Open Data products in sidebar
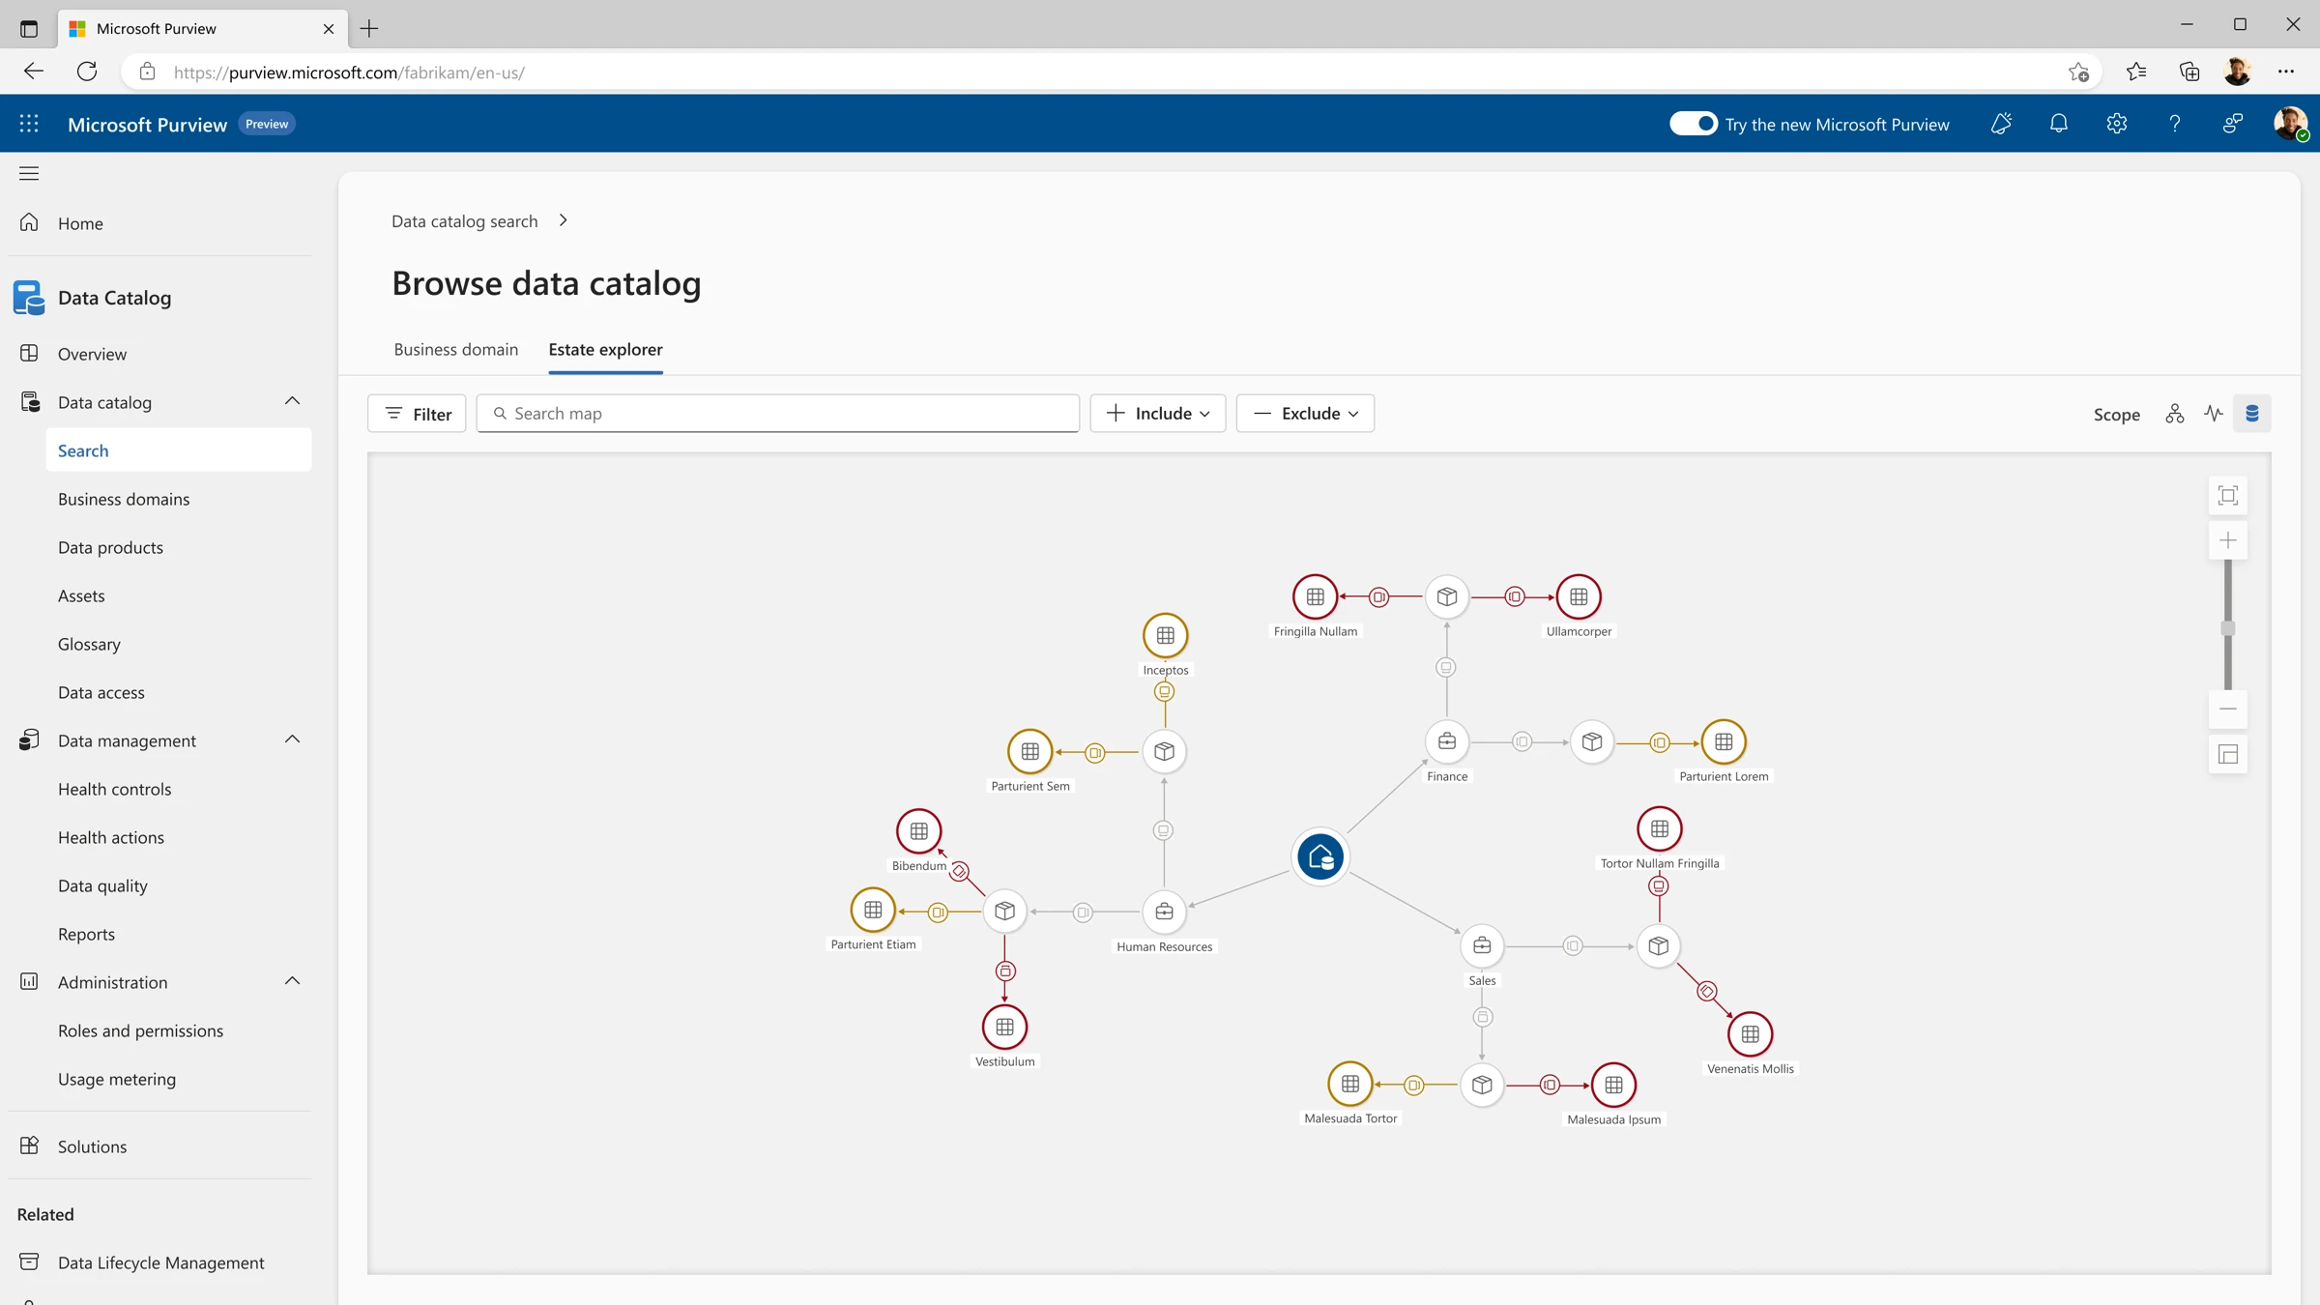Screen dimensions: 2320x1305 click(x=110, y=547)
